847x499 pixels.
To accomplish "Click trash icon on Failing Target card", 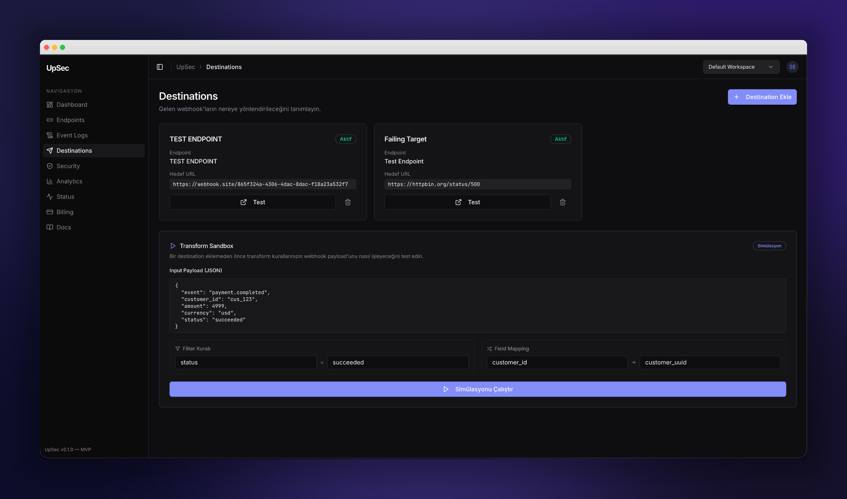I will pyautogui.click(x=563, y=202).
